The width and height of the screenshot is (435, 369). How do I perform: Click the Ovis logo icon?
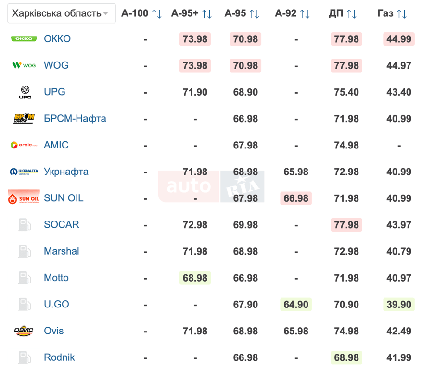(x=24, y=331)
